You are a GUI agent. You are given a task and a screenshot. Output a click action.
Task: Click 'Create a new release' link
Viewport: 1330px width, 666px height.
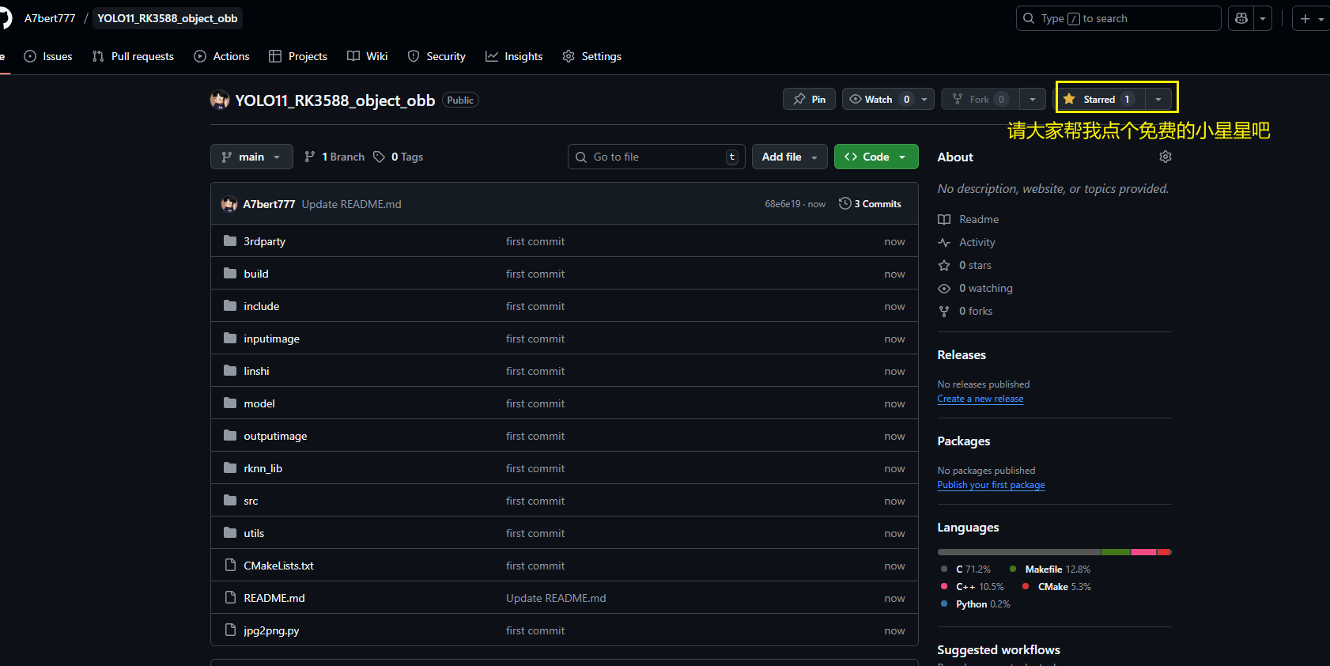click(x=980, y=399)
